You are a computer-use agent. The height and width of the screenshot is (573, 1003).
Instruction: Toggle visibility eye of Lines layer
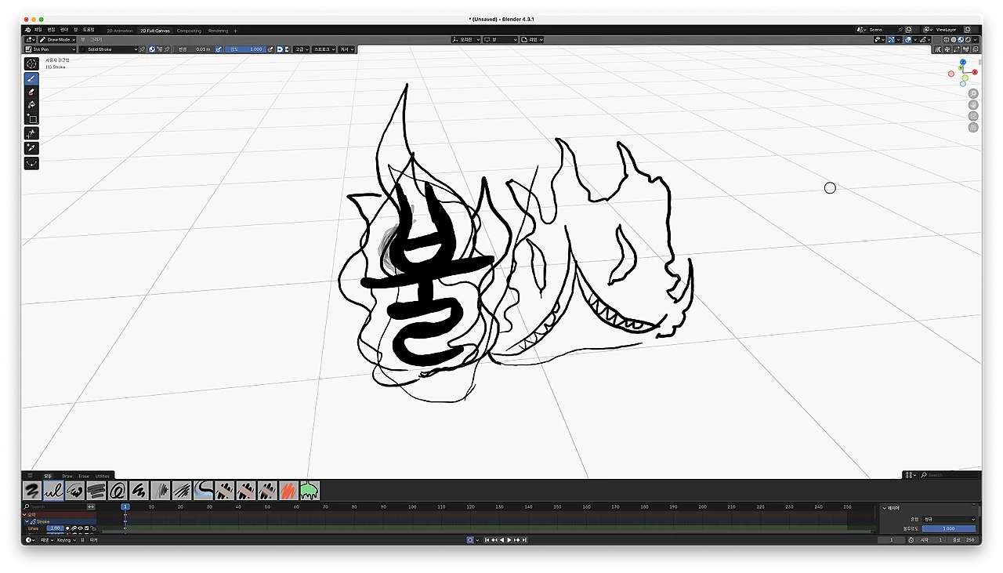point(80,528)
